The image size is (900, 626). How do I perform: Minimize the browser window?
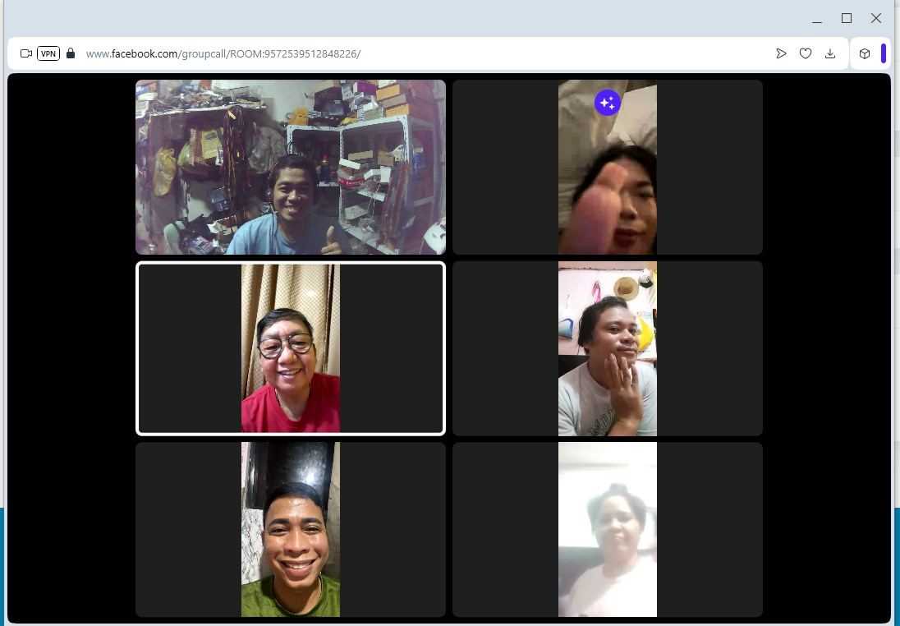click(x=817, y=18)
